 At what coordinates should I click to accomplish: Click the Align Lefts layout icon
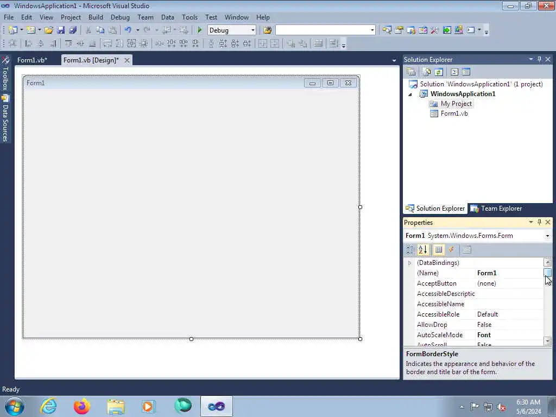[29, 43]
